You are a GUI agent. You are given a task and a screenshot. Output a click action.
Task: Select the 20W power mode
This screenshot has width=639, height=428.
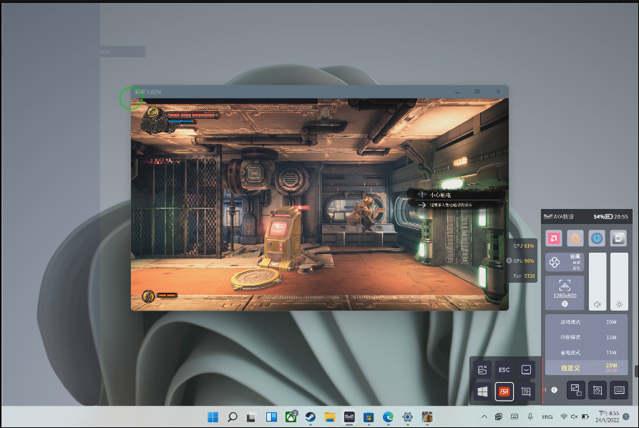coord(587,322)
